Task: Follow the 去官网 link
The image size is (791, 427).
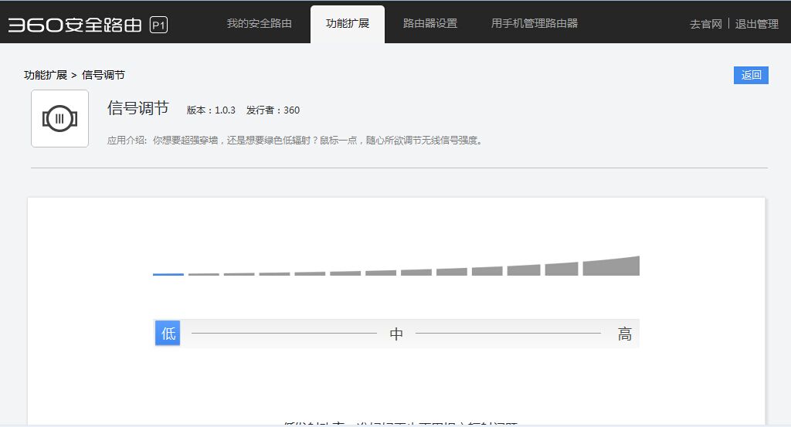Action: point(706,24)
